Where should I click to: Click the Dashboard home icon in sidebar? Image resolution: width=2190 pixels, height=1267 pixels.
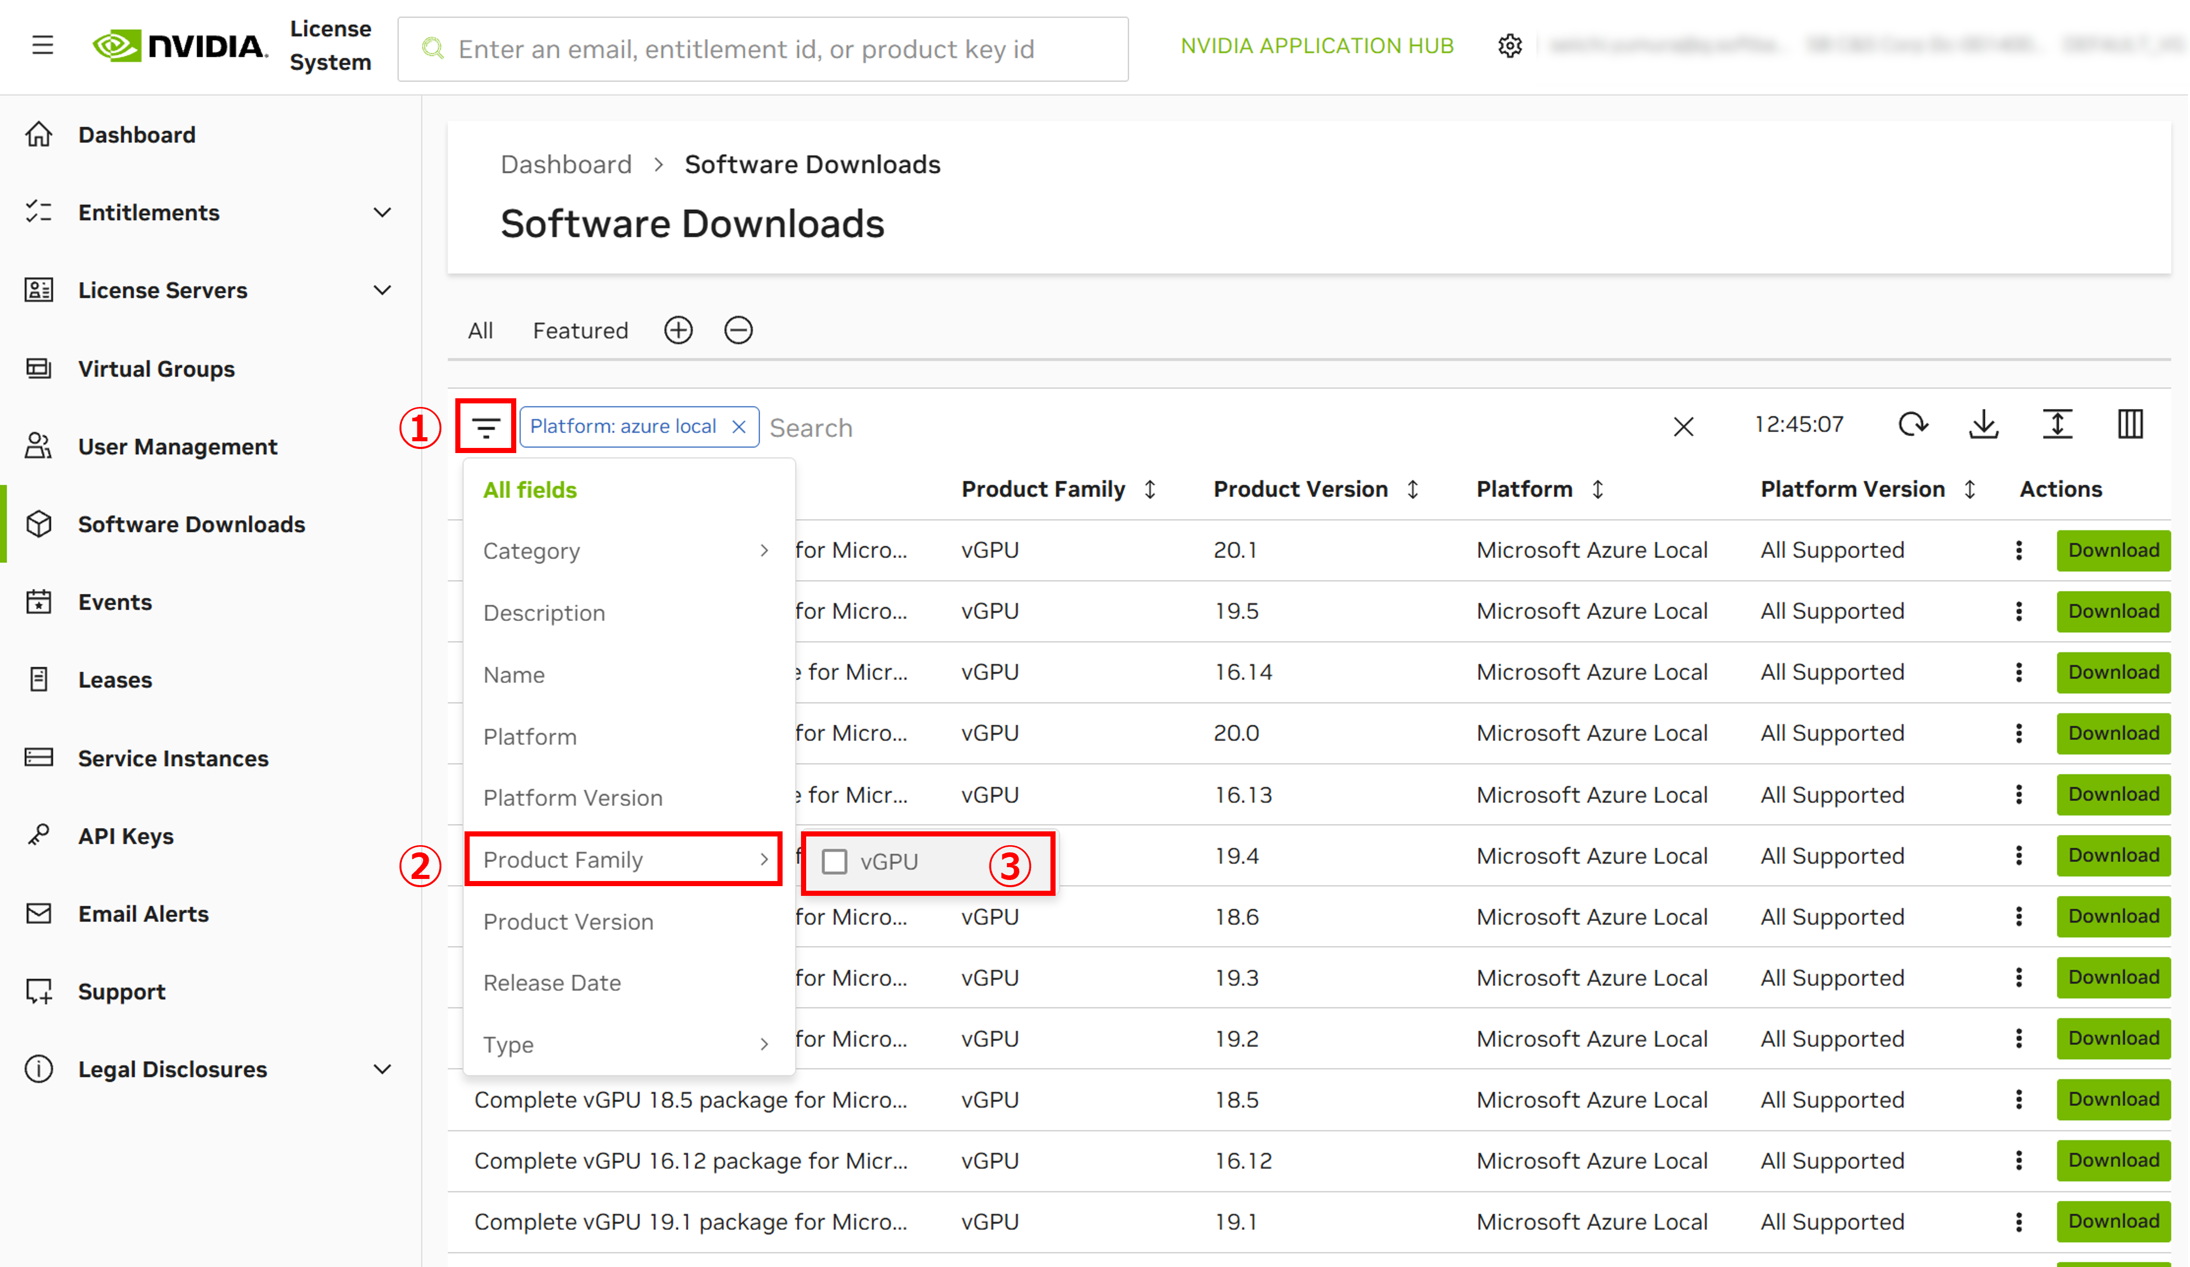coord(39,135)
